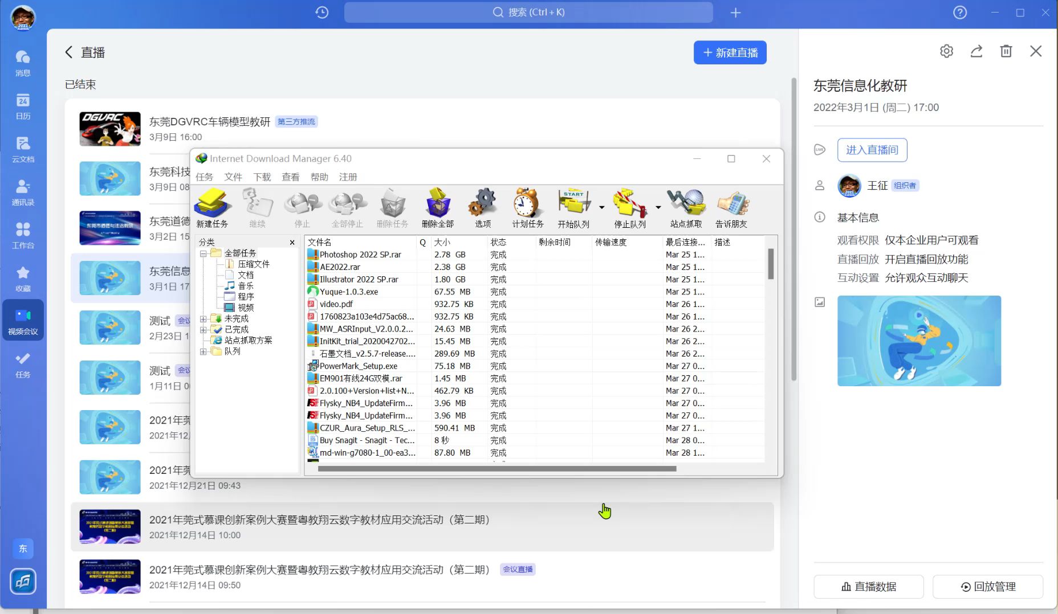The image size is (1058, 614).
Task: Close the live detail panel
Action: coord(1036,51)
